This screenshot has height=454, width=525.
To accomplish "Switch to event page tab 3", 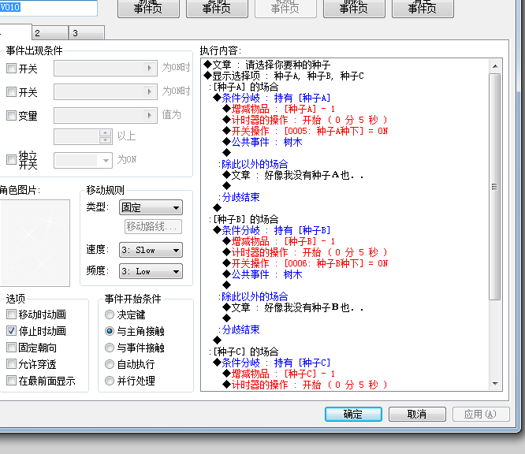I will coord(87,33).
